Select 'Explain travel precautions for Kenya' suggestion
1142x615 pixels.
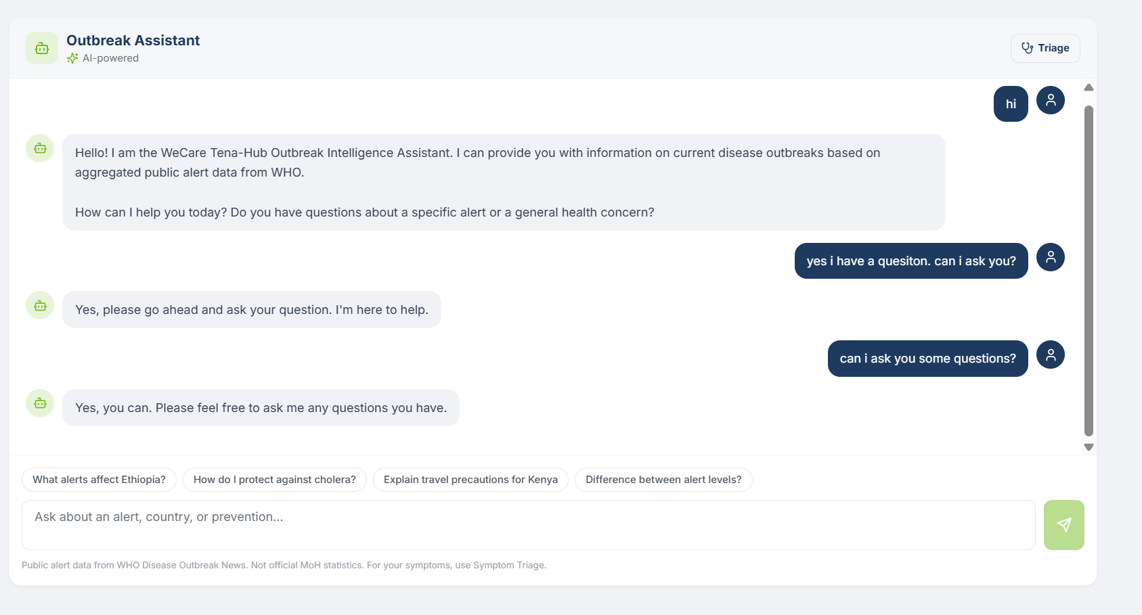pos(470,480)
